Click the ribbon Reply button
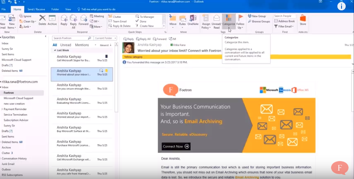This screenshot has width=354, height=179. [64, 20]
